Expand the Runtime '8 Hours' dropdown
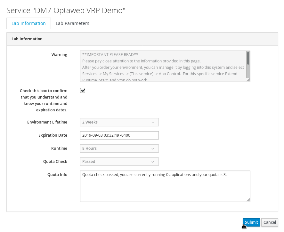The image size is (284, 232). click(119, 148)
